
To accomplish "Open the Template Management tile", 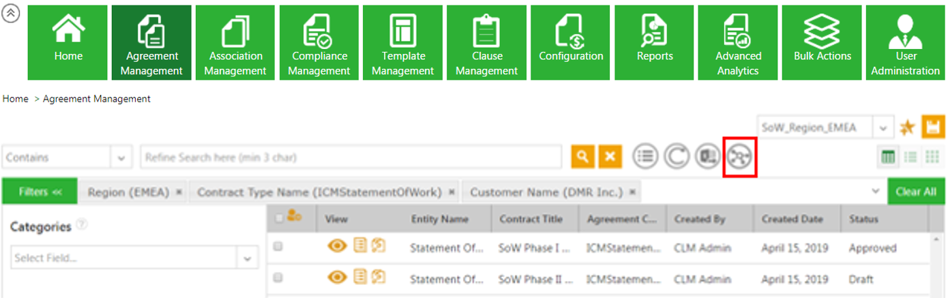I will point(403,42).
